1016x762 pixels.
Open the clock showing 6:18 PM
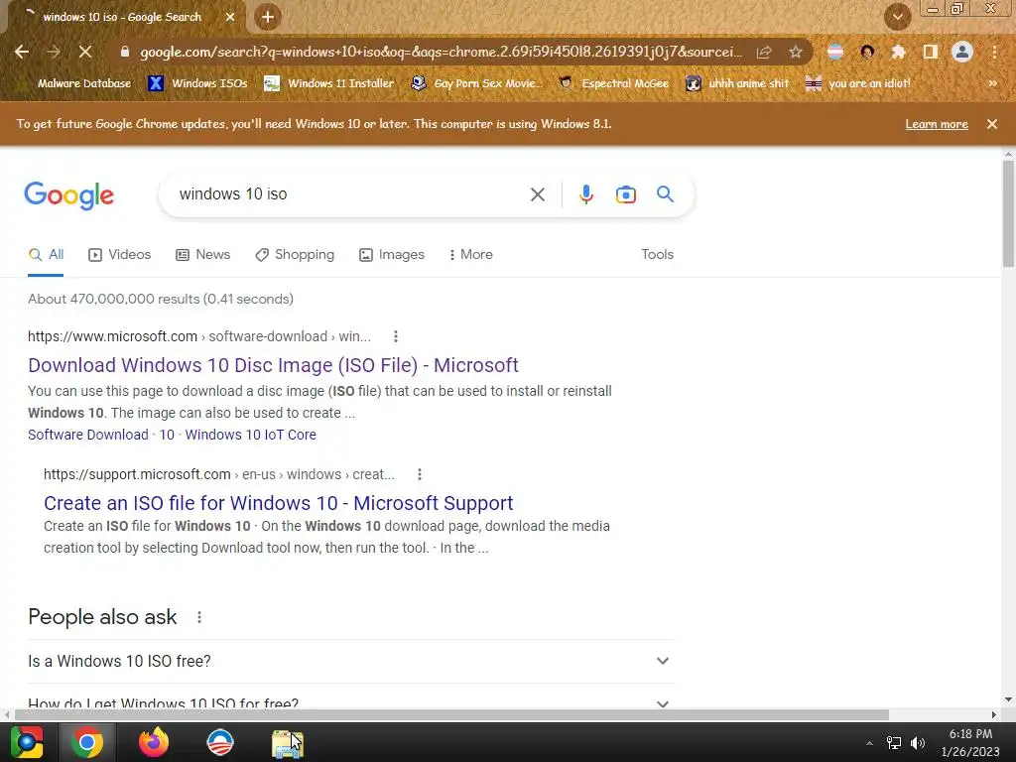coord(970,742)
